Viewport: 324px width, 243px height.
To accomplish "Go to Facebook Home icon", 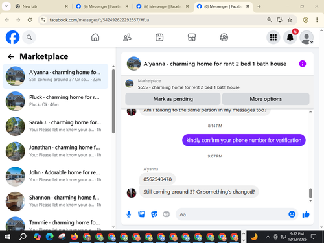I will pos(95,38).
